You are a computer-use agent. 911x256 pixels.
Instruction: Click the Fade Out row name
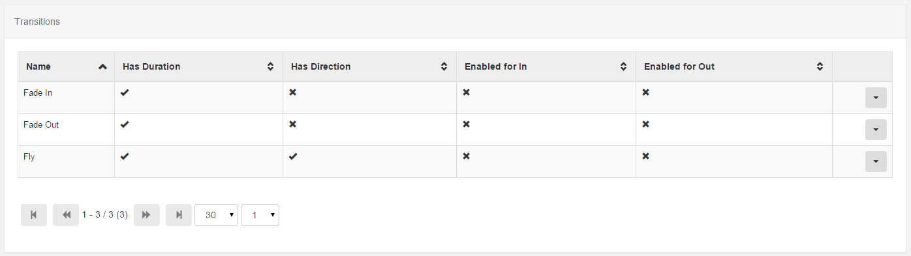coord(41,124)
